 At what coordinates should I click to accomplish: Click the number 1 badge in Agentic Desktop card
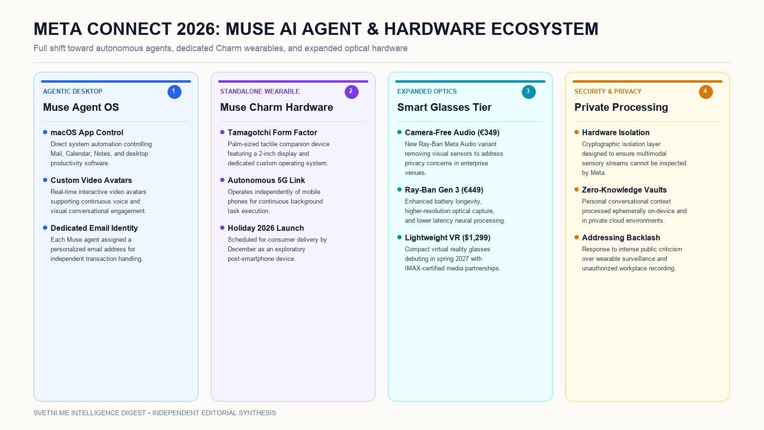point(174,92)
